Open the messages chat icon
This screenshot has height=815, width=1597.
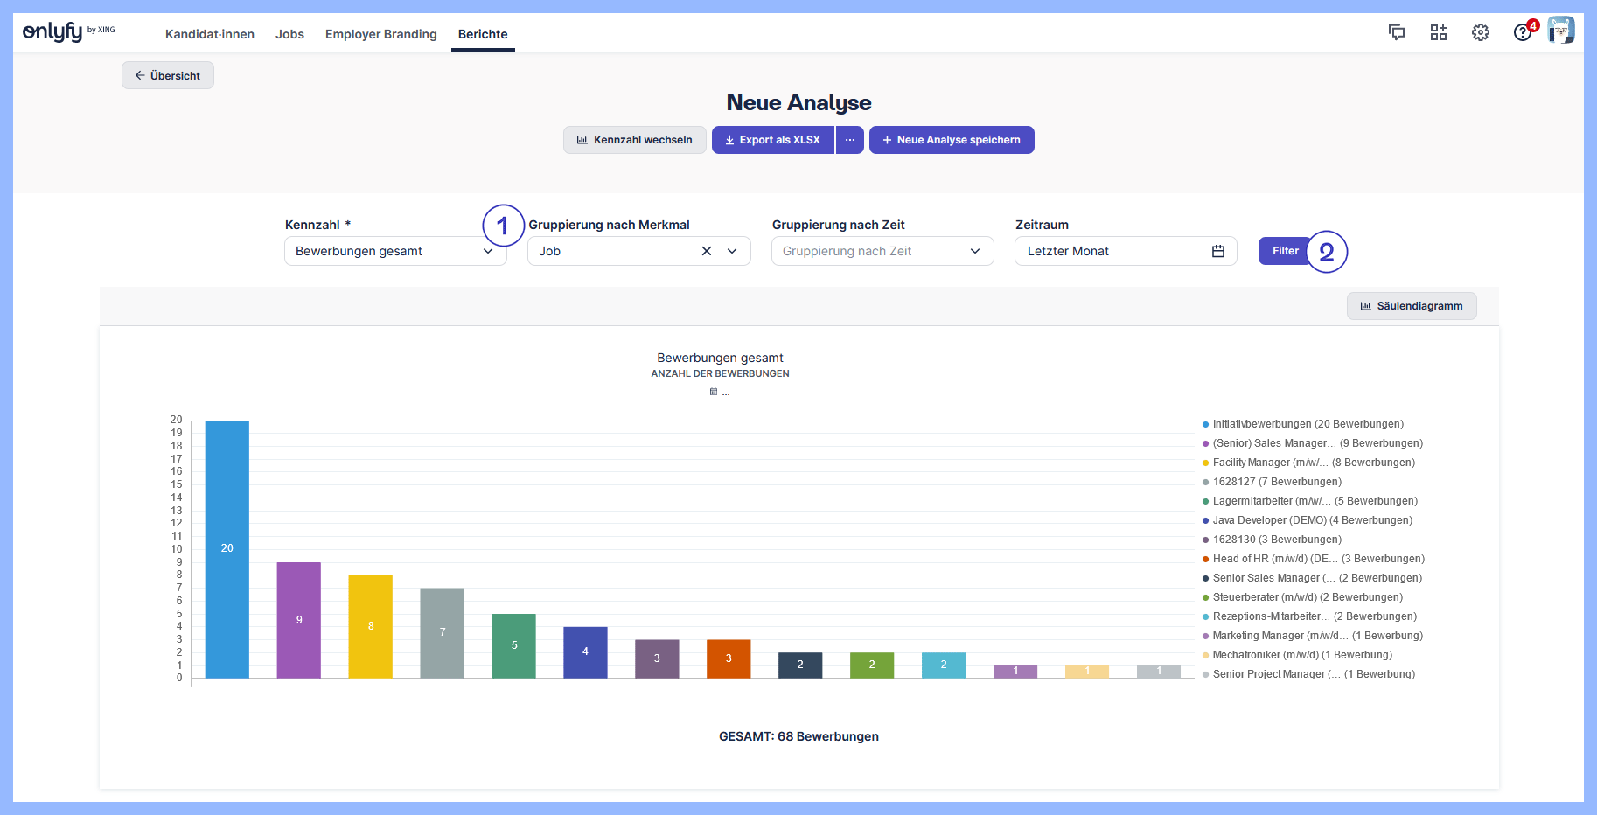pyautogui.click(x=1397, y=32)
